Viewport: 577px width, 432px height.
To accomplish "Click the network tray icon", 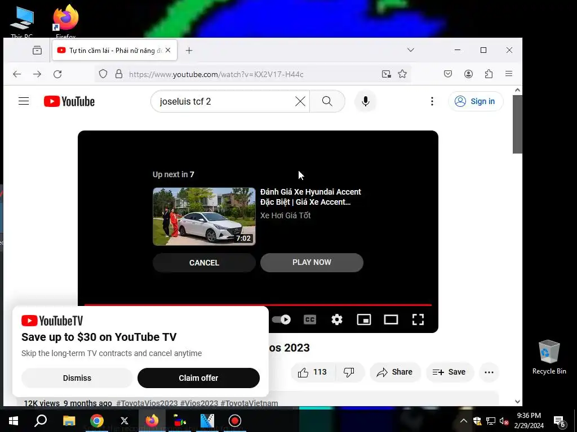I will pyautogui.click(x=491, y=421).
